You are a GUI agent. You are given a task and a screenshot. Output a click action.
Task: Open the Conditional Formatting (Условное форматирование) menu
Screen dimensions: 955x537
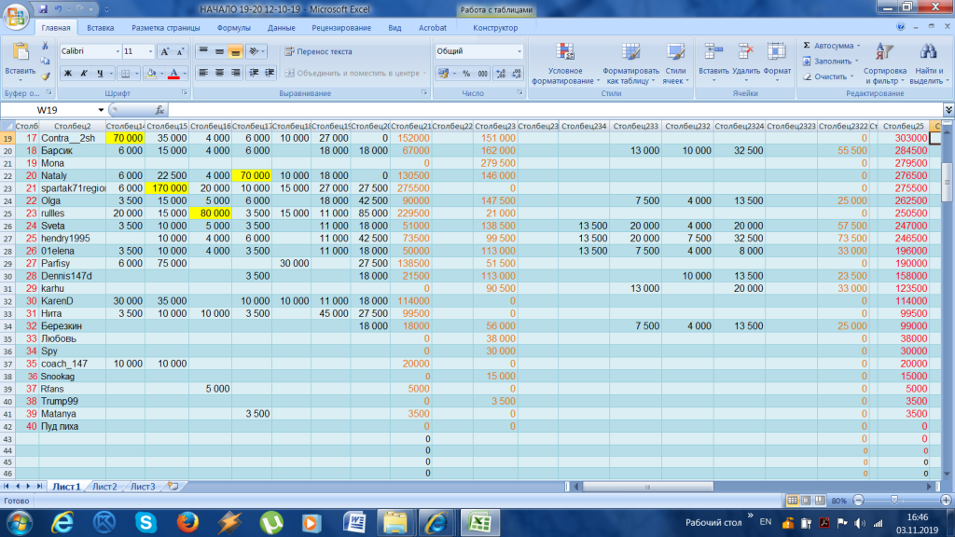564,63
